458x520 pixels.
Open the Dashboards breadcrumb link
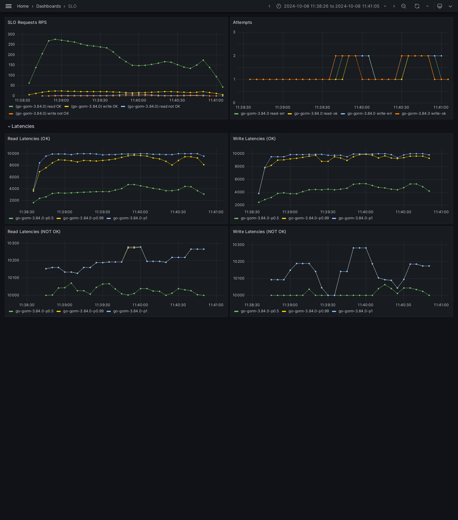tap(49, 6)
